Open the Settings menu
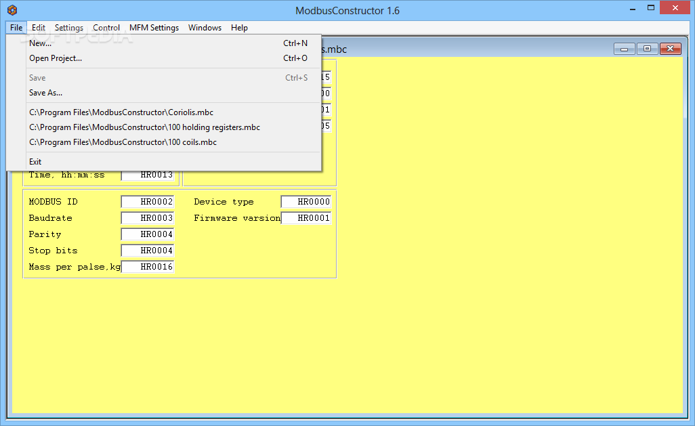The image size is (695, 426). [x=68, y=28]
